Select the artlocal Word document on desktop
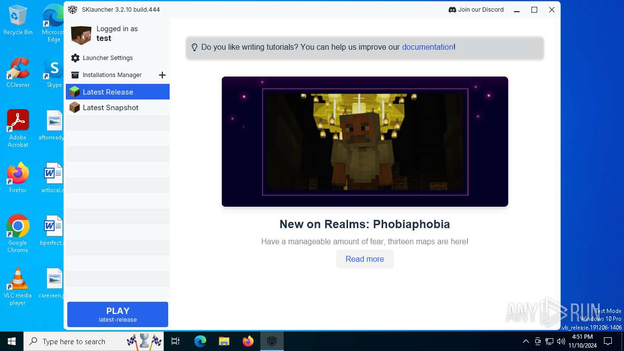Screen dimensions: 624x351 [54, 178]
